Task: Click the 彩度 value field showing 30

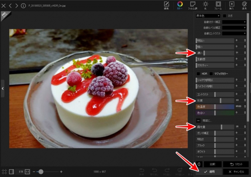Action: pos(239,100)
